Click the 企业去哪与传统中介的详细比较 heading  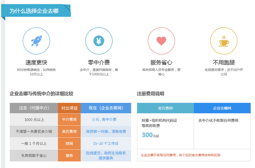(x=41, y=94)
